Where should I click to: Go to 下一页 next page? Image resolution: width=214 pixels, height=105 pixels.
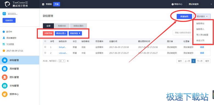pyautogui.click(x=200, y=61)
